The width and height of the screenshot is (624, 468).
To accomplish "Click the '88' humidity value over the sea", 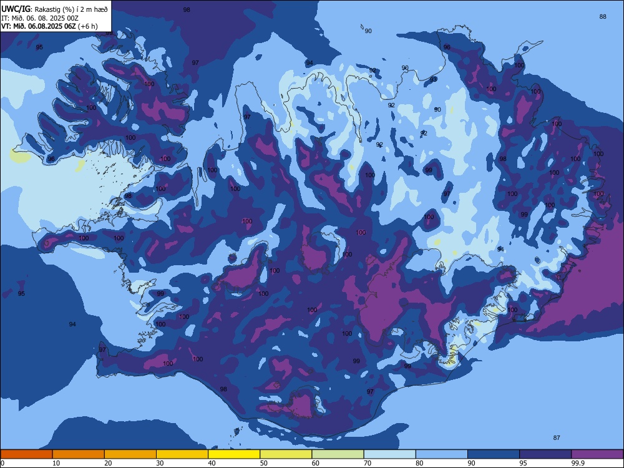I will 603,17.
